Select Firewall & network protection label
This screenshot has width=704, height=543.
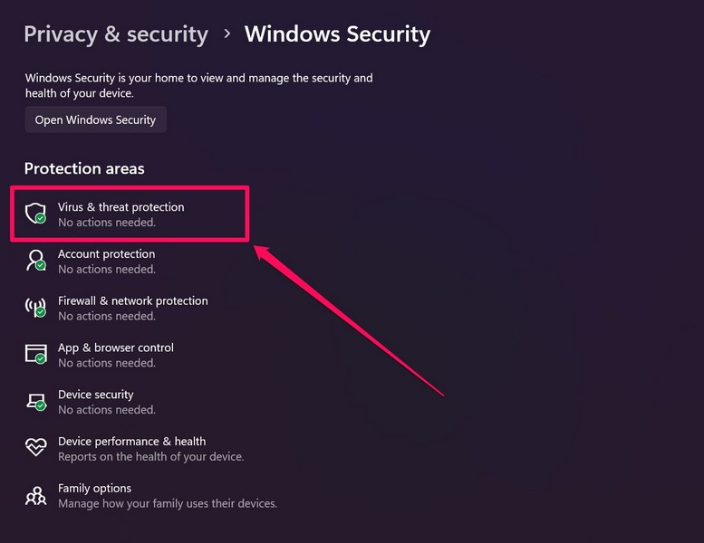coord(132,300)
